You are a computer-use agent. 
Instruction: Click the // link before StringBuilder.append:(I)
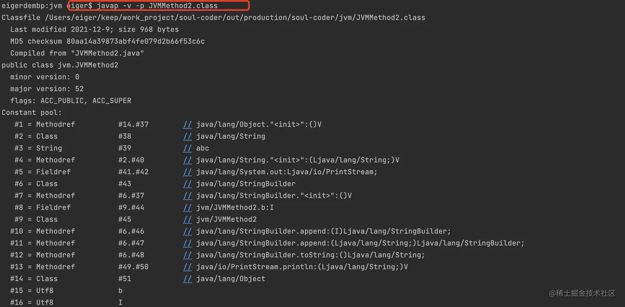(188, 231)
